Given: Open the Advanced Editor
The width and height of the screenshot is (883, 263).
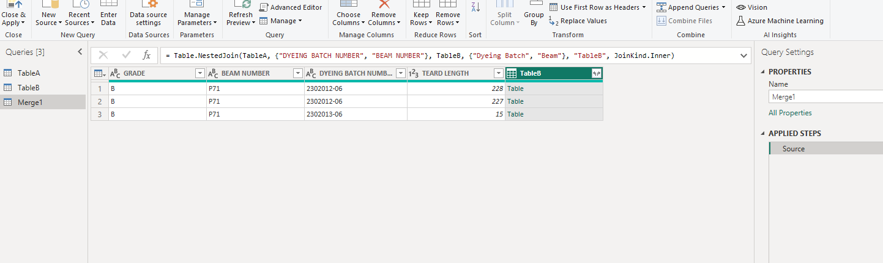Looking at the screenshot, I should (291, 7).
